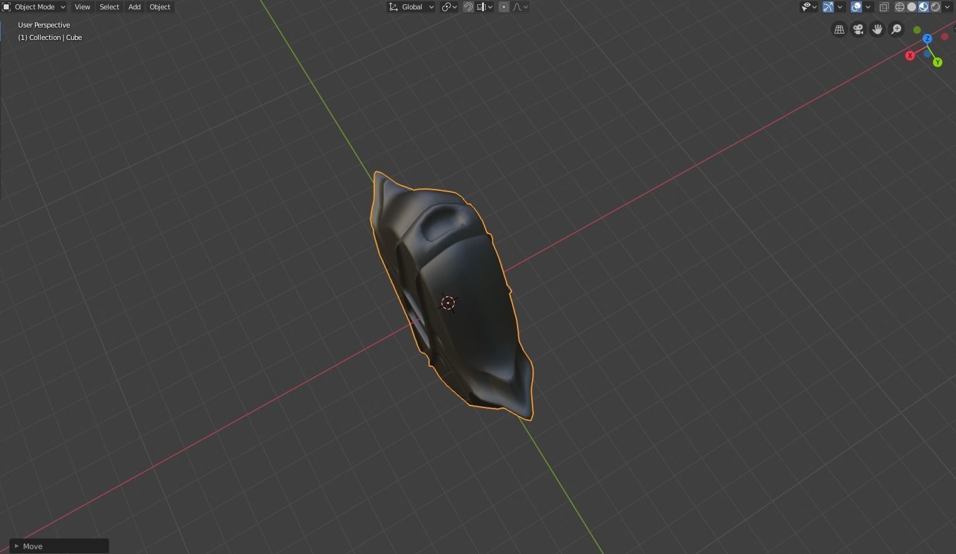956x554 pixels.
Task: Toggle X-Ray mode in the header
Action: tap(884, 7)
